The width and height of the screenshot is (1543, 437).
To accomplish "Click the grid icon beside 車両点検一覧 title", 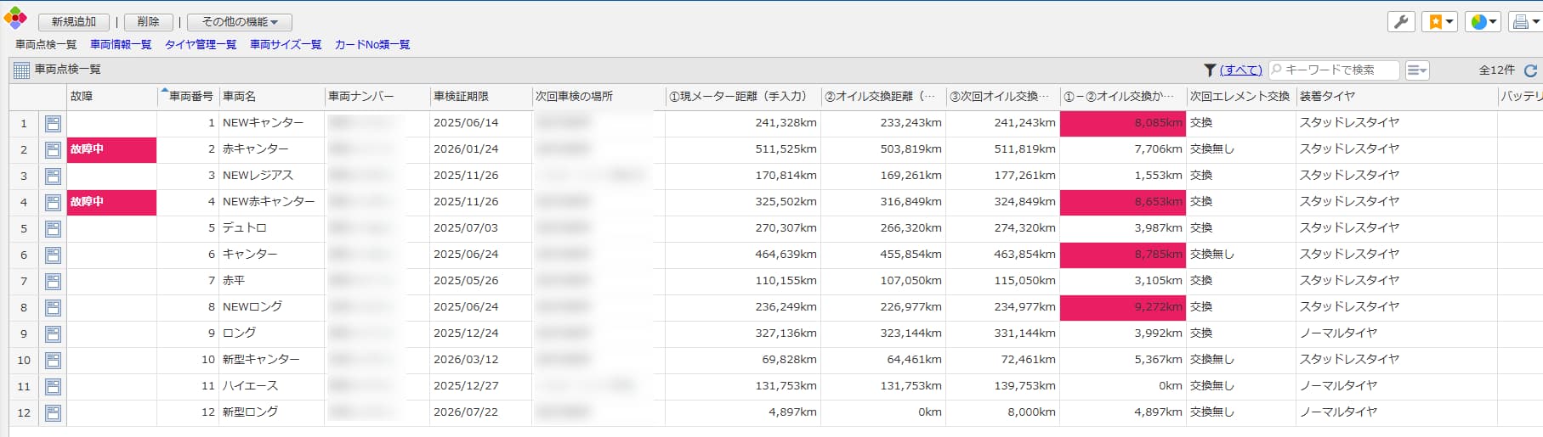I will coord(21,70).
